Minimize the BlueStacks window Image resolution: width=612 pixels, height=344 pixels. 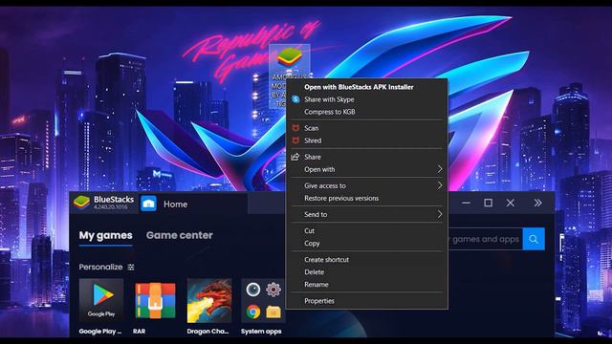click(466, 203)
